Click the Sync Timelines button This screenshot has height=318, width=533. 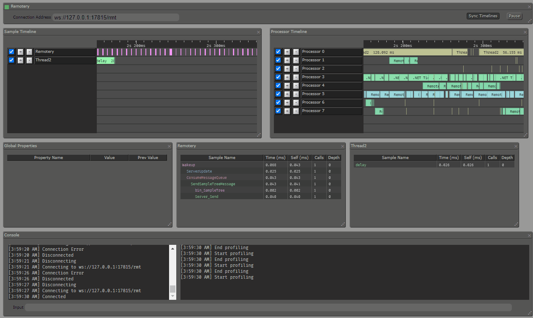point(483,16)
